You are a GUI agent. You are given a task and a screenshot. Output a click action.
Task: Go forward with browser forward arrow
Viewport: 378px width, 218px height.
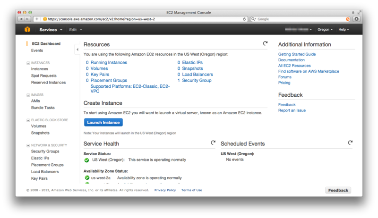(27, 19)
